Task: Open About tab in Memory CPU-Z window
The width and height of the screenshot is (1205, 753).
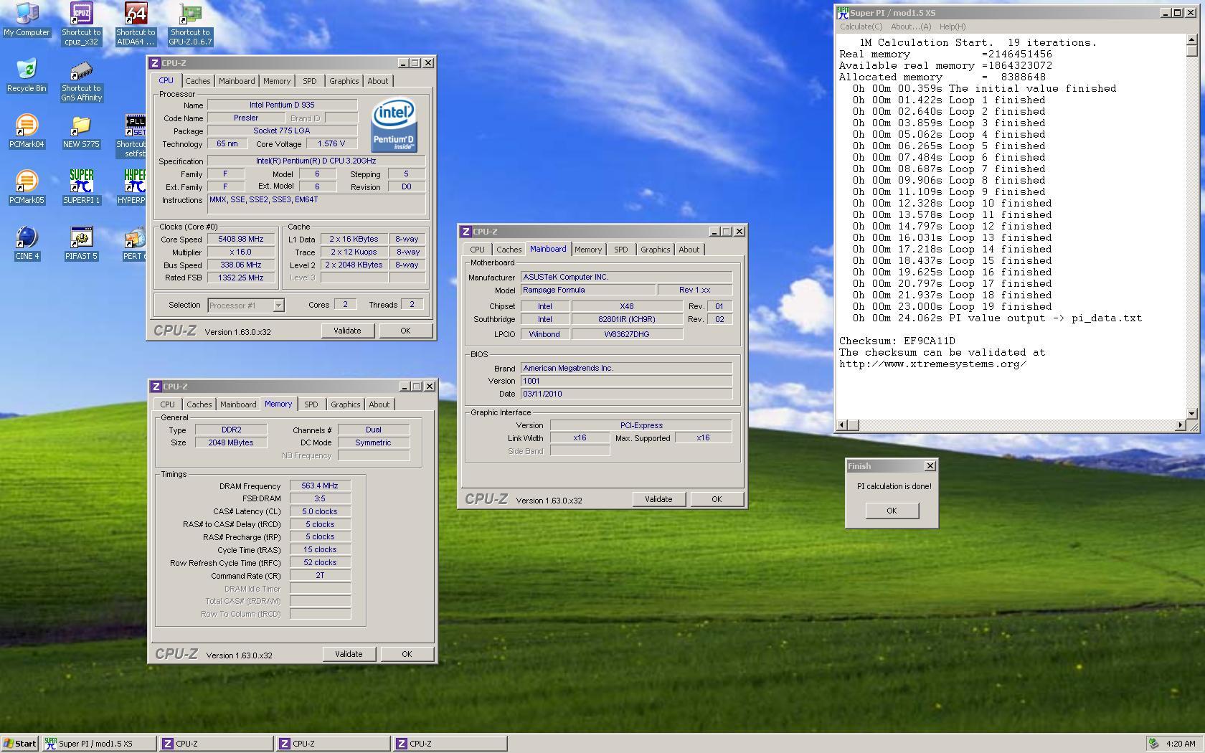Action: pyautogui.click(x=379, y=404)
